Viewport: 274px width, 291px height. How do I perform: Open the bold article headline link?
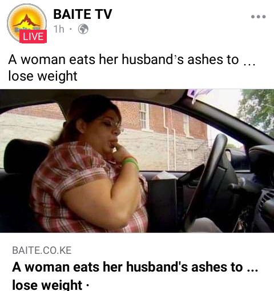[x=135, y=276]
